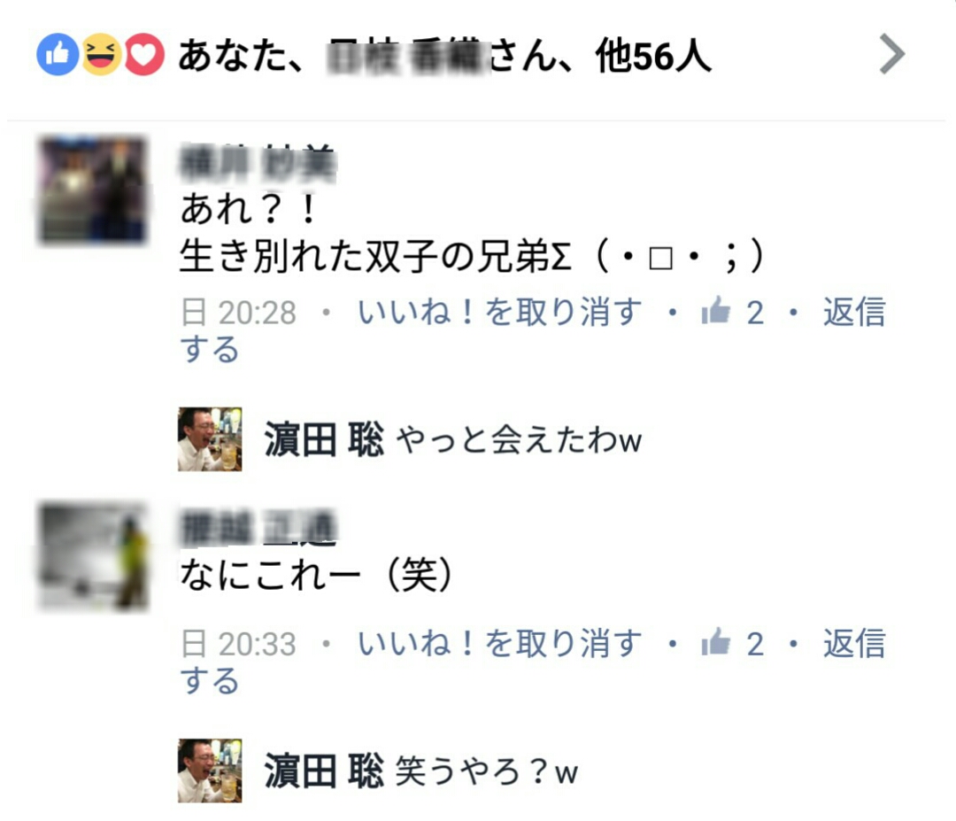Click blurred name above なにこれー（笑）
The width and height of the screenshot is (956, 821).
(x=258, y=528)
